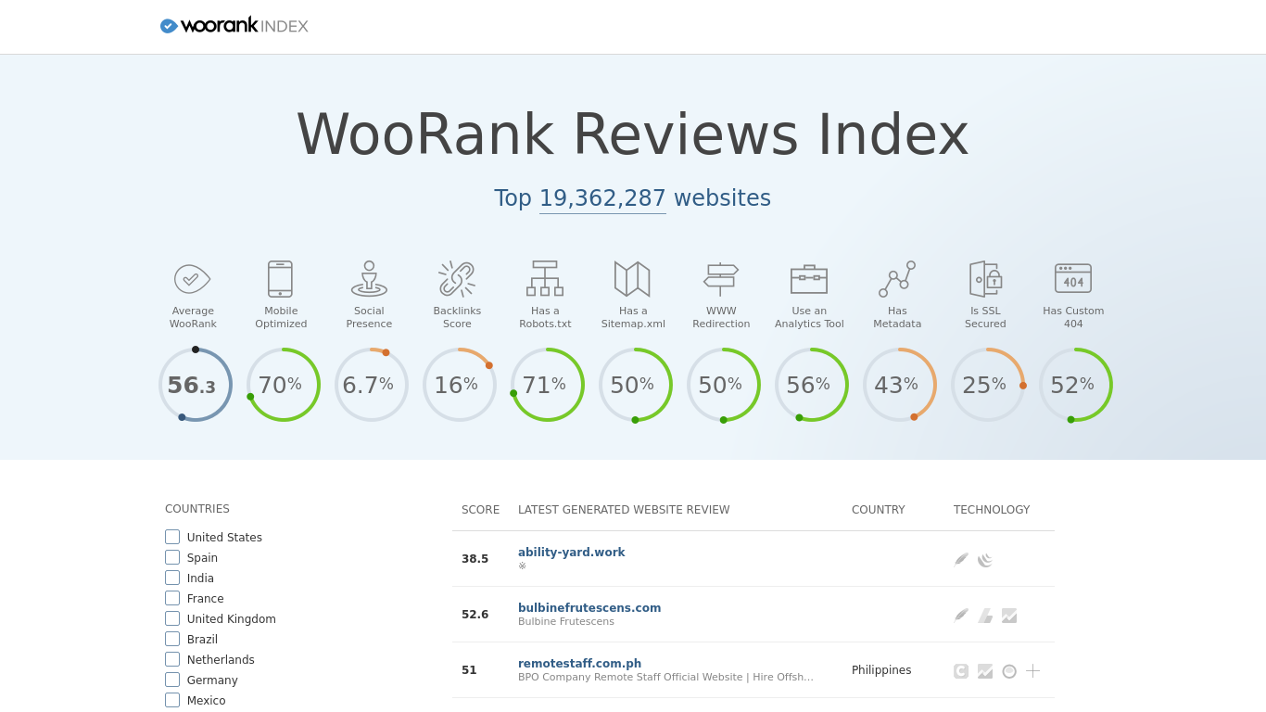Click analytics chart icon for bulbinefrutescens.com
Screen dimensions: 1266x712
pos(1009,616)
